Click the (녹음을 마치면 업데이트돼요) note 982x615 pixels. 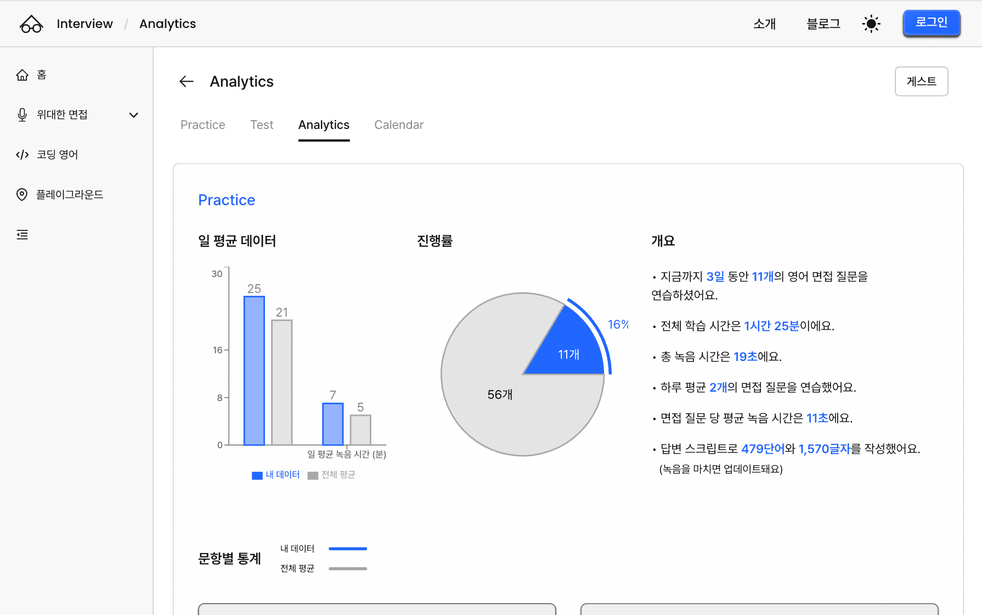tap(721, 469)
